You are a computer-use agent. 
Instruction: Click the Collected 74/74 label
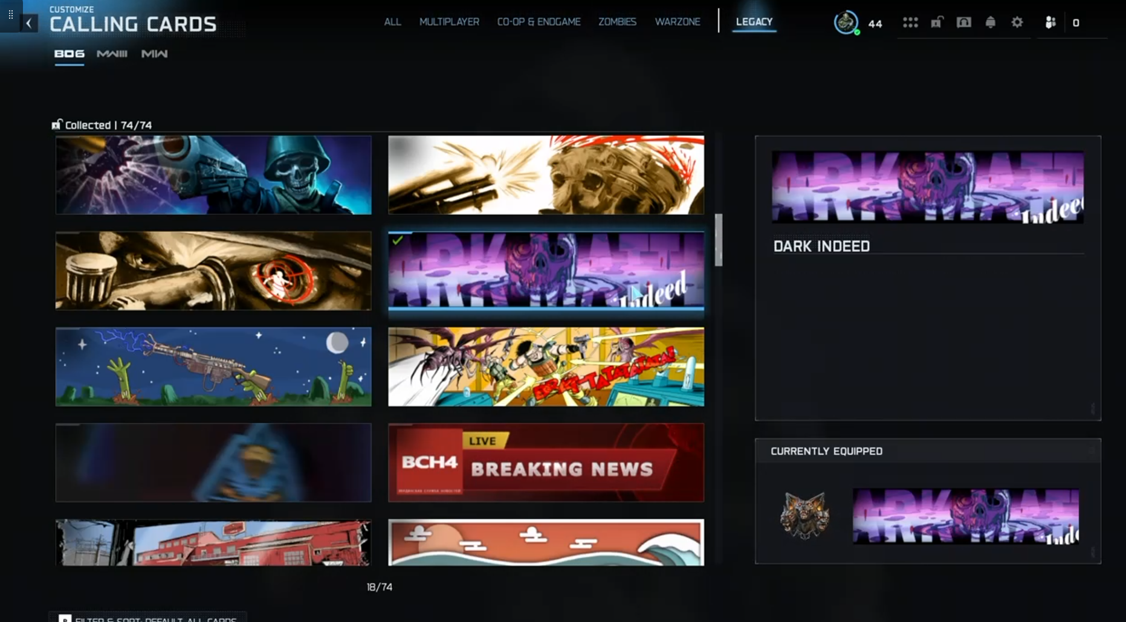click(108, 125)
